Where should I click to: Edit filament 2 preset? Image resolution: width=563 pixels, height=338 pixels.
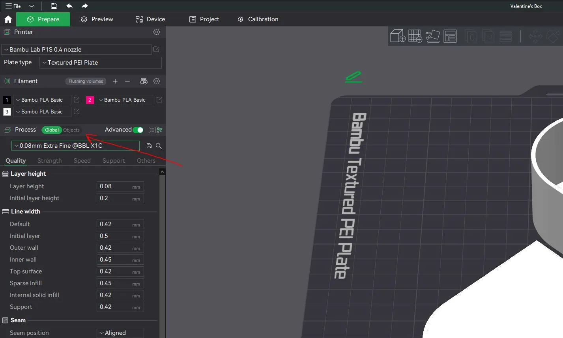click(159, 100)
